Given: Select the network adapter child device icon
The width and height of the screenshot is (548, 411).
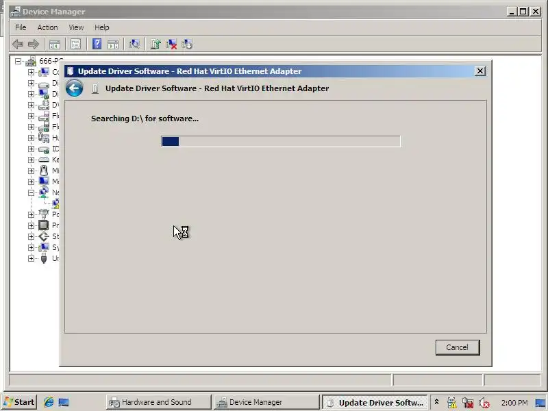Looking at the screenshot, I should 55,203.
